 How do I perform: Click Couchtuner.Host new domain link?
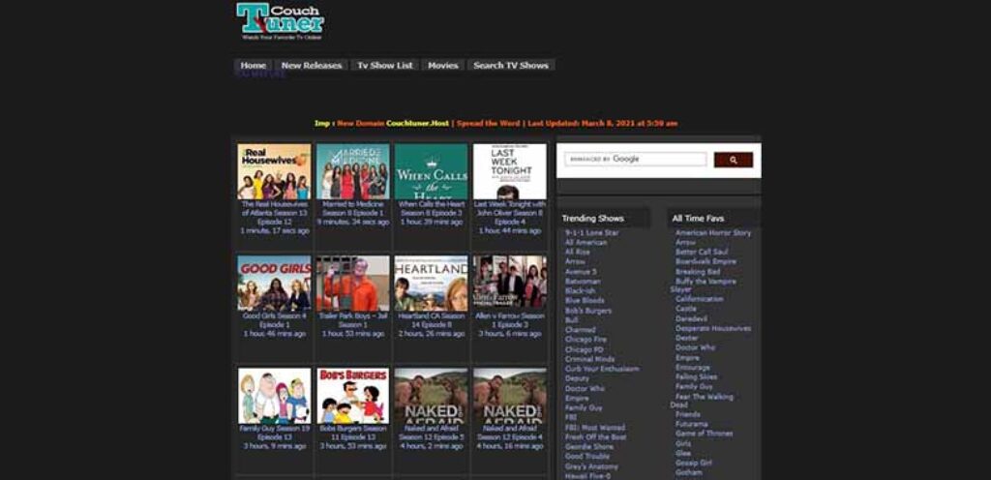click(417, 123)
